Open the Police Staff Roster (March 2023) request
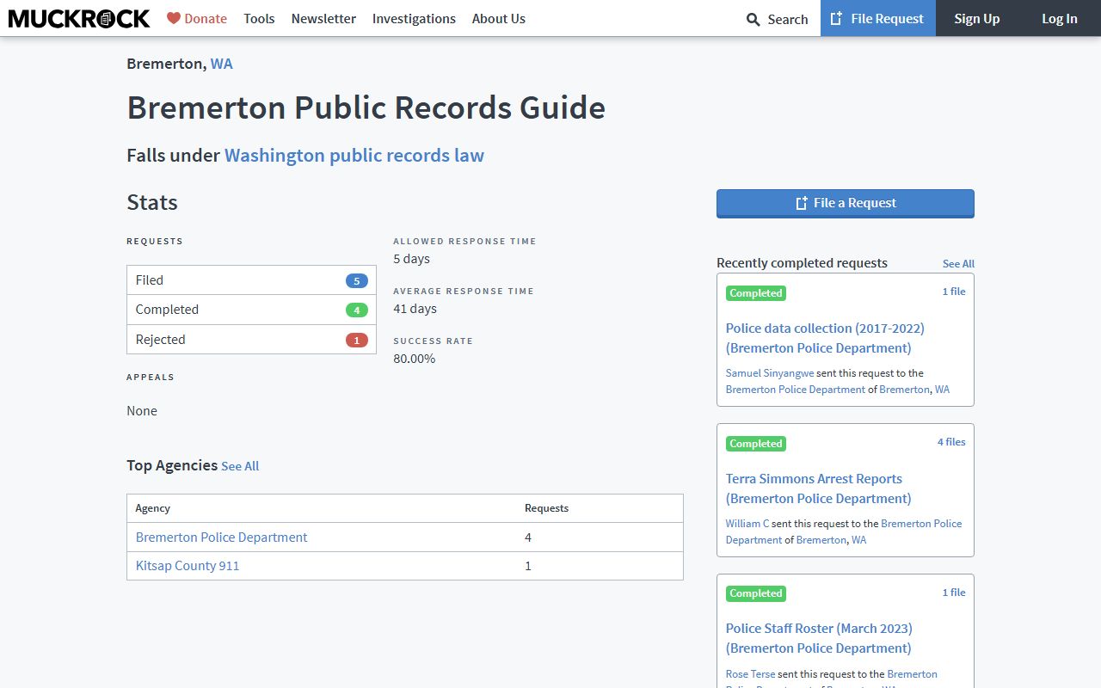This screenshot has width=1101, height=688. 819,638
